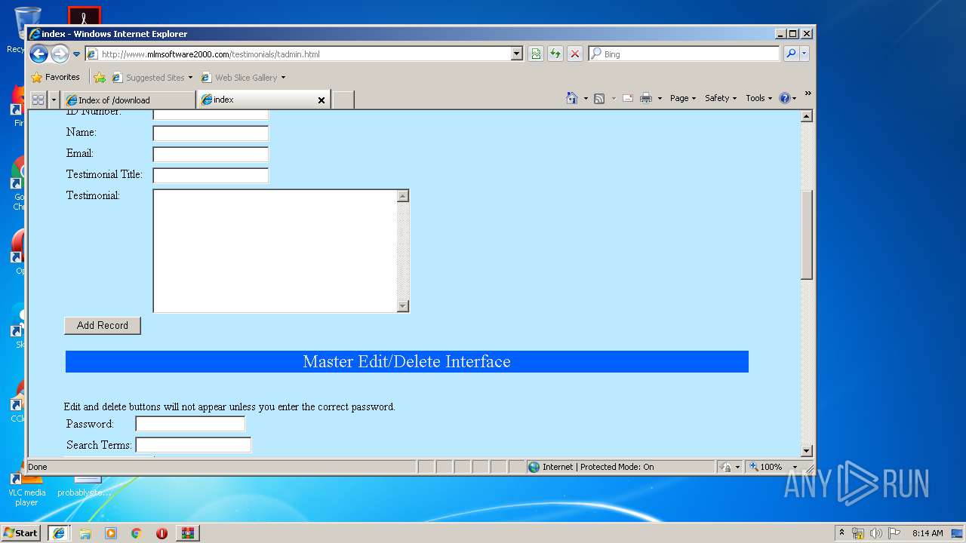Image resolution: width=966 pixels, height=543 pixels.
Task: Click the Print icon
Action: (x=646, y=98)
